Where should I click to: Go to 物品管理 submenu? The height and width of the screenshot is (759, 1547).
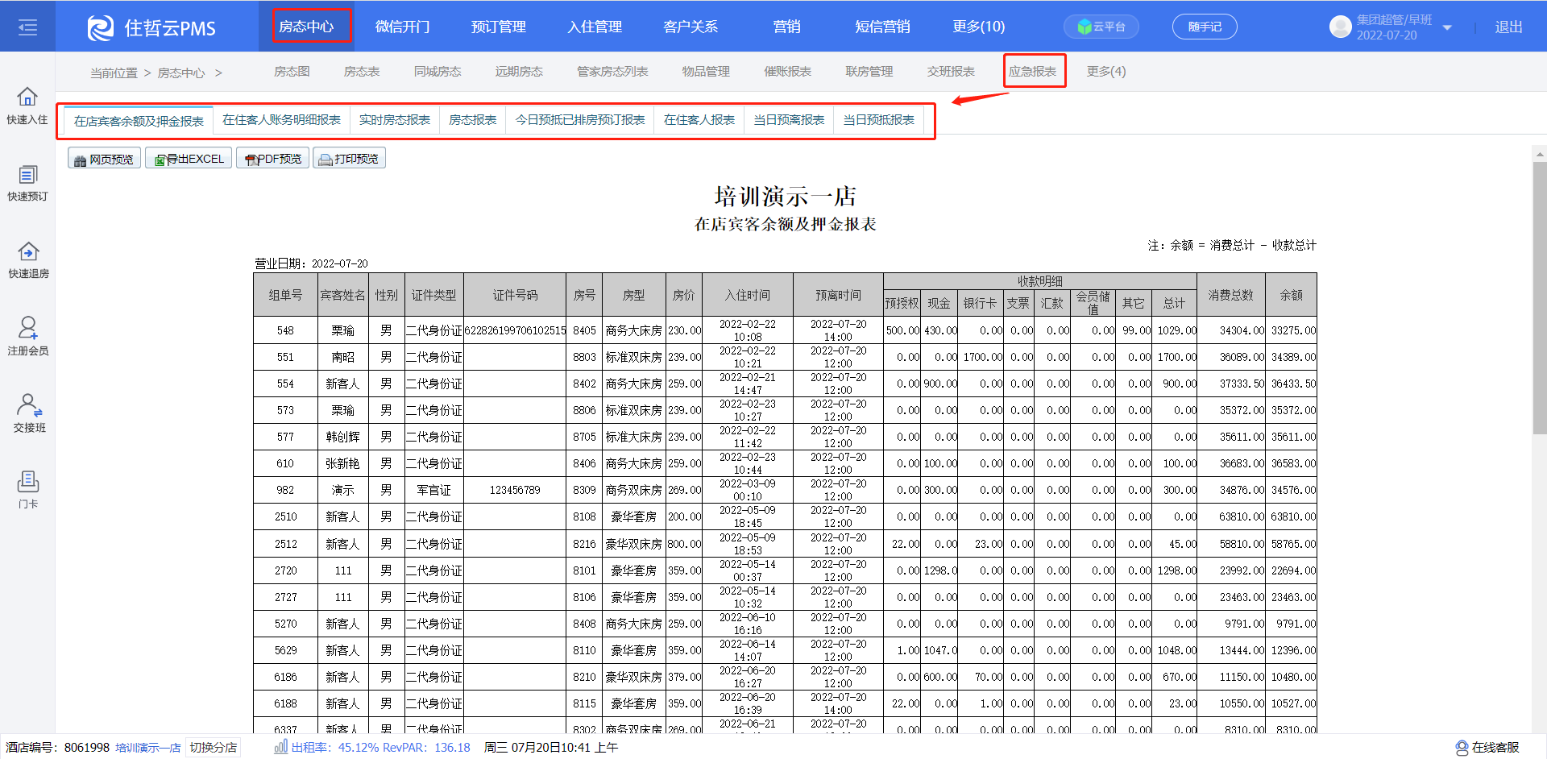pos(706,72)
